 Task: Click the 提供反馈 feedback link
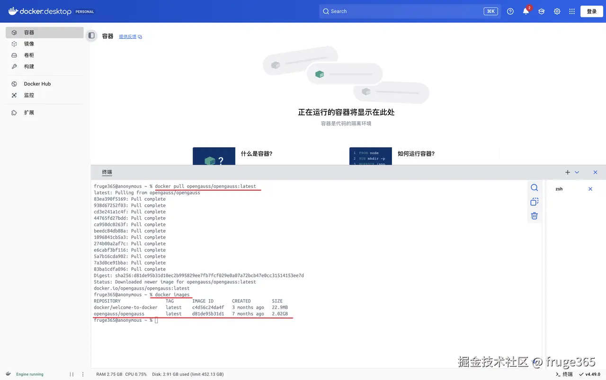point(127,36)
